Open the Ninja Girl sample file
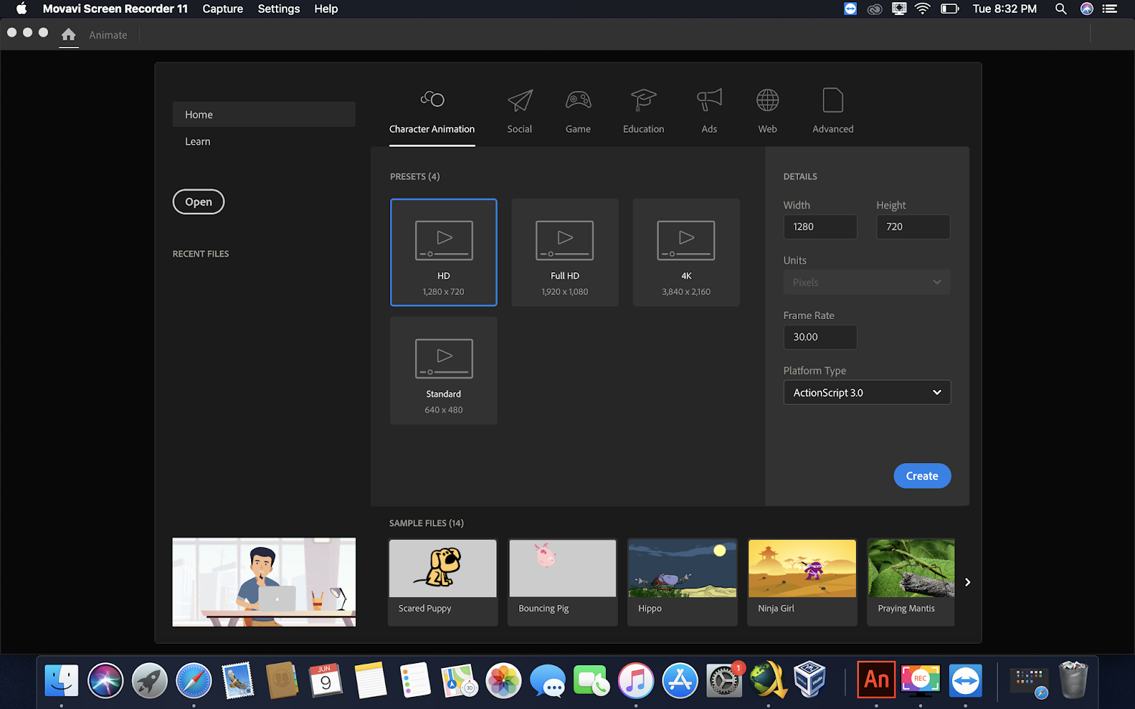The image size is (1135, 709). [802, 582]
